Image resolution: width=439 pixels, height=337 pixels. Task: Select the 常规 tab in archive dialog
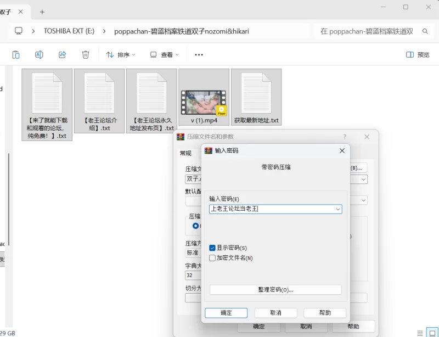[x=185, y=153]
